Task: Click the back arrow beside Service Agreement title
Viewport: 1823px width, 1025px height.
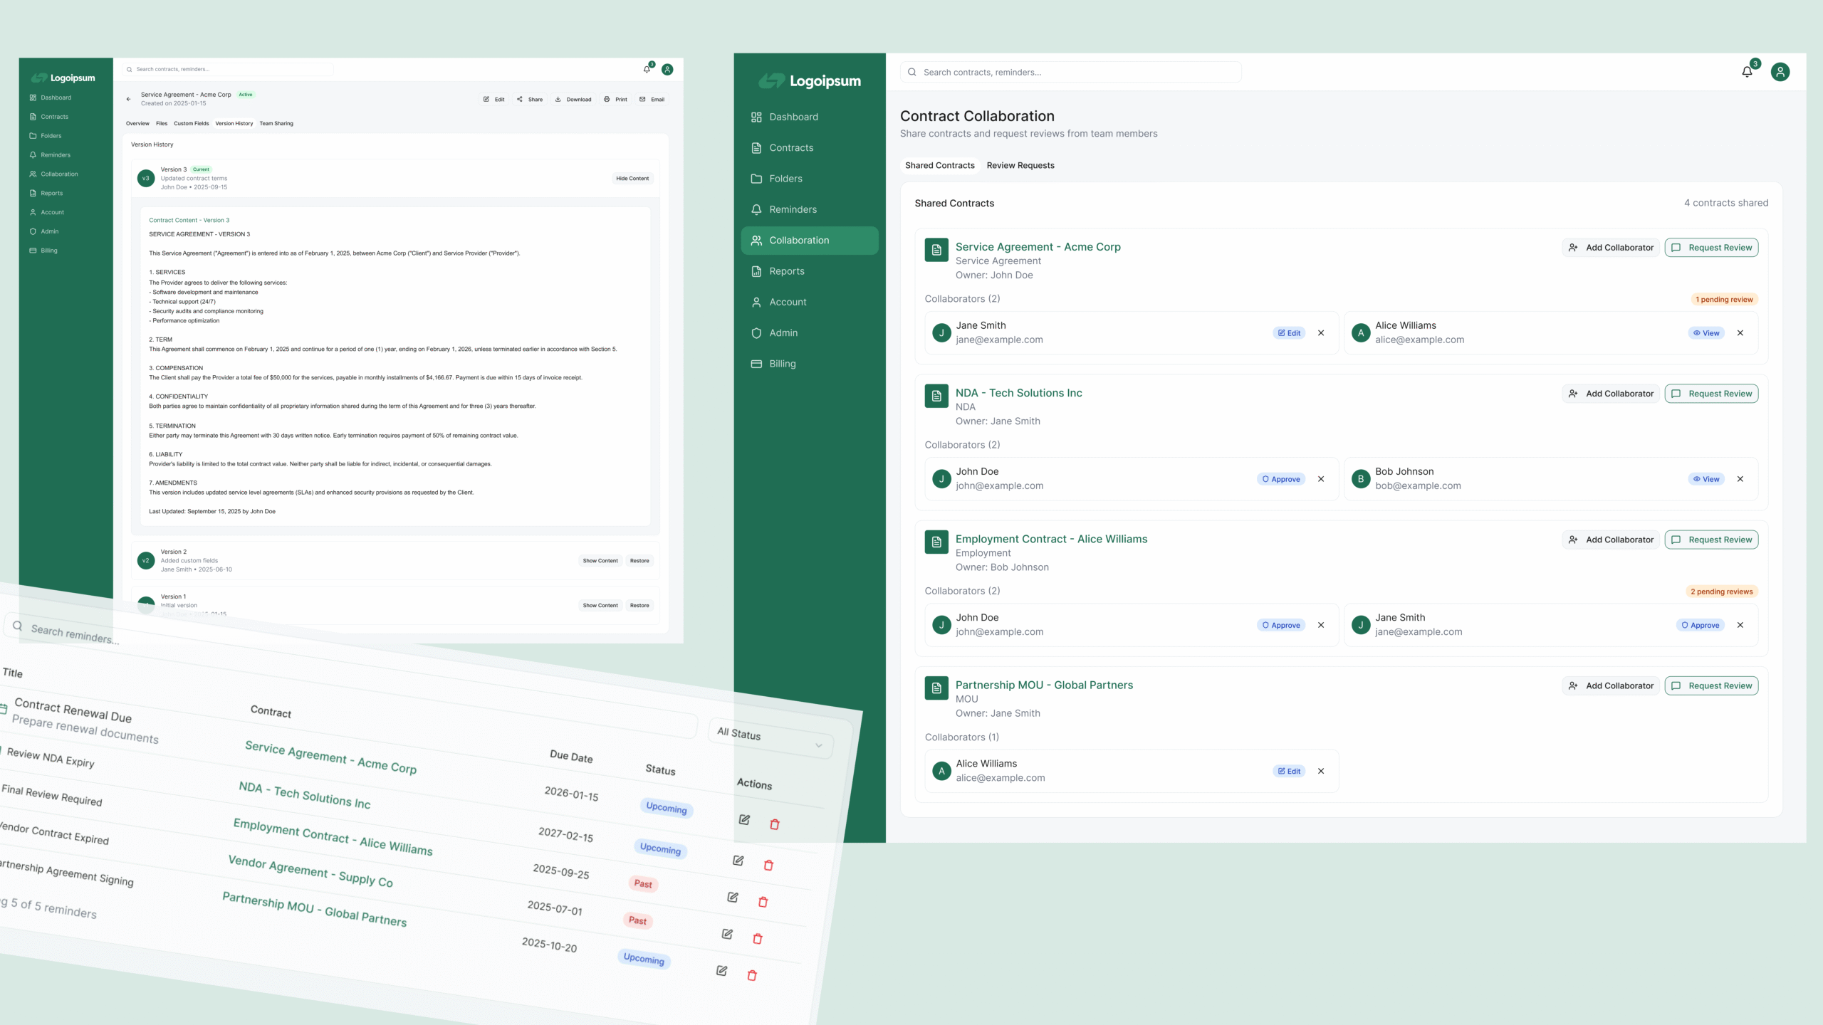Action: 128,99
